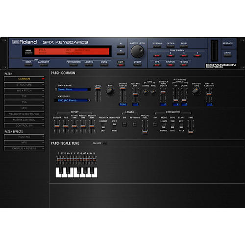
Task: Adjust the Cutoff offset slider
Action: (x=57, y=126)
